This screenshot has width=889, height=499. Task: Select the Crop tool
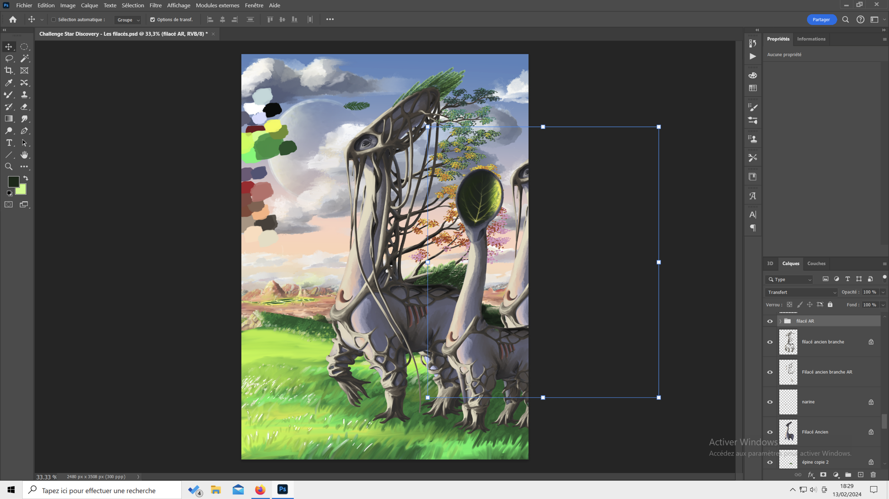pos(9,70)
